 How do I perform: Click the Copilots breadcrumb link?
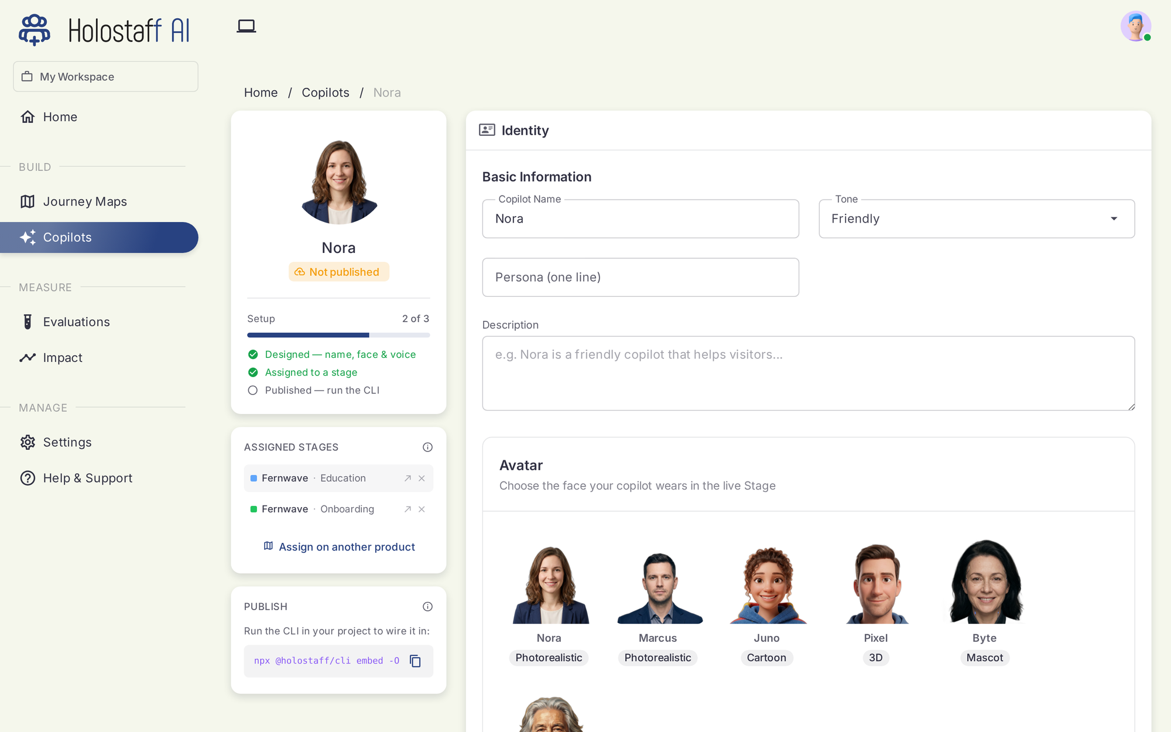coord(326,93)
